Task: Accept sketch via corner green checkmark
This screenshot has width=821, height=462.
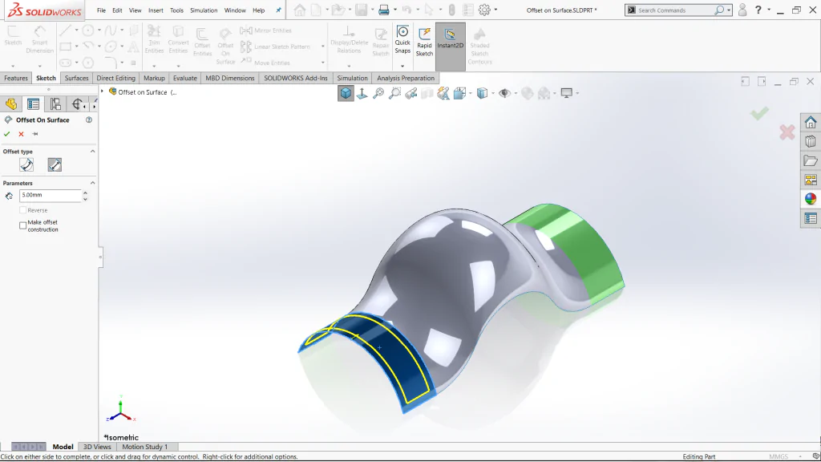Action: [x=759, y=112]
